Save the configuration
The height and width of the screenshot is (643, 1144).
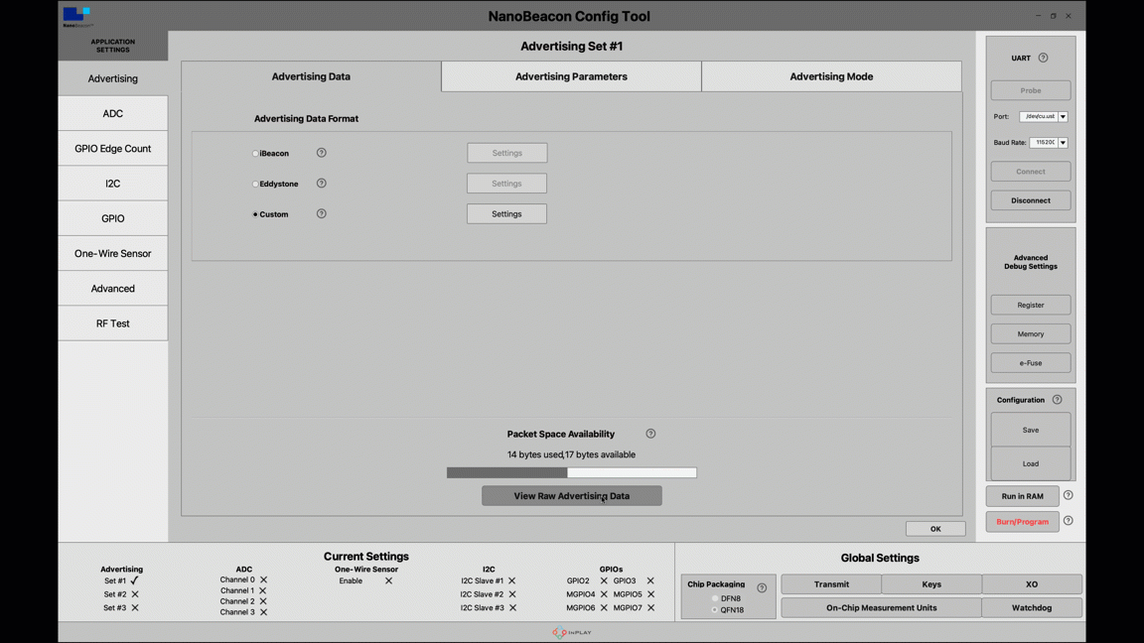[x=1030, y=430]
